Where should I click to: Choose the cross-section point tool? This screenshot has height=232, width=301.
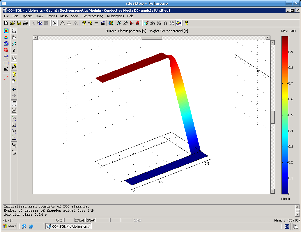point(6,84)
